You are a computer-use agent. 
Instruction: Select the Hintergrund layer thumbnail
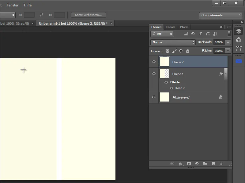[x=164, y=97]
